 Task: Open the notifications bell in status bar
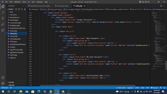164,88
